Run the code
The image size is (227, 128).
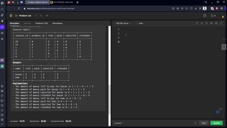pos(204,123)
